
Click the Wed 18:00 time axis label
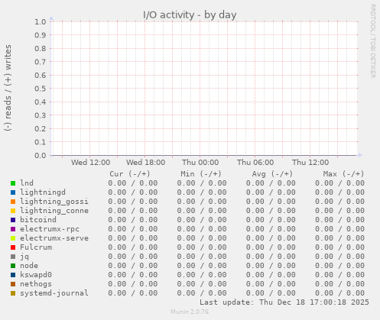(x=145, y=163)
